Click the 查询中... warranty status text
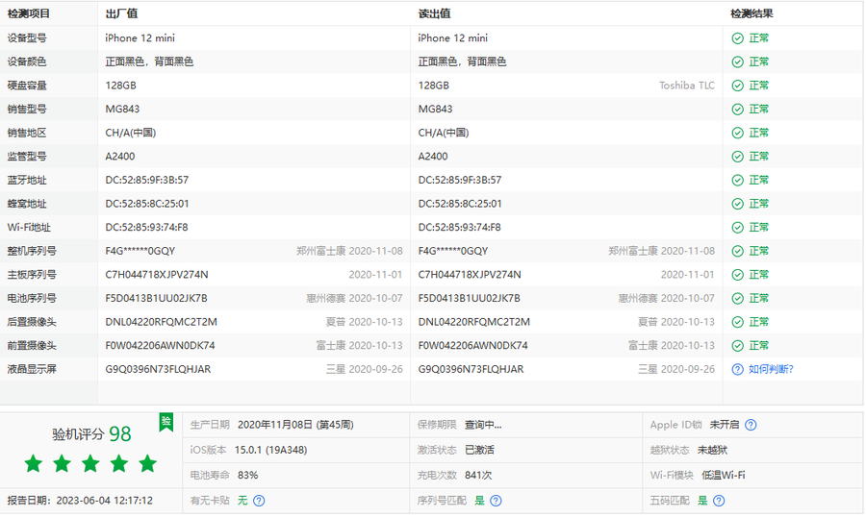866x517 pixels. [x=483, y=425]
